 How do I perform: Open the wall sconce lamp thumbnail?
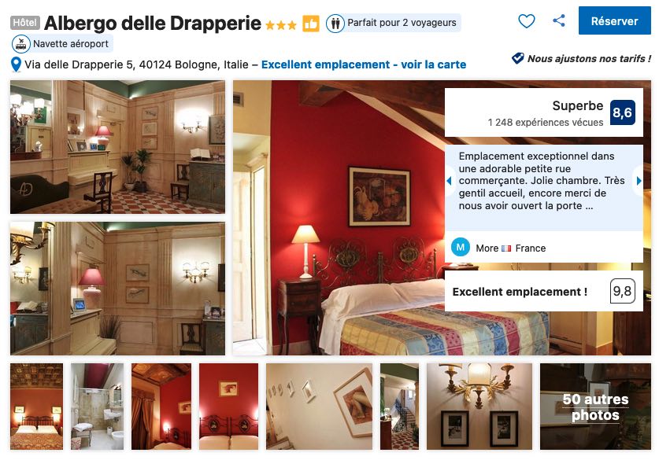pyautogui.click(x=479, y=407)
